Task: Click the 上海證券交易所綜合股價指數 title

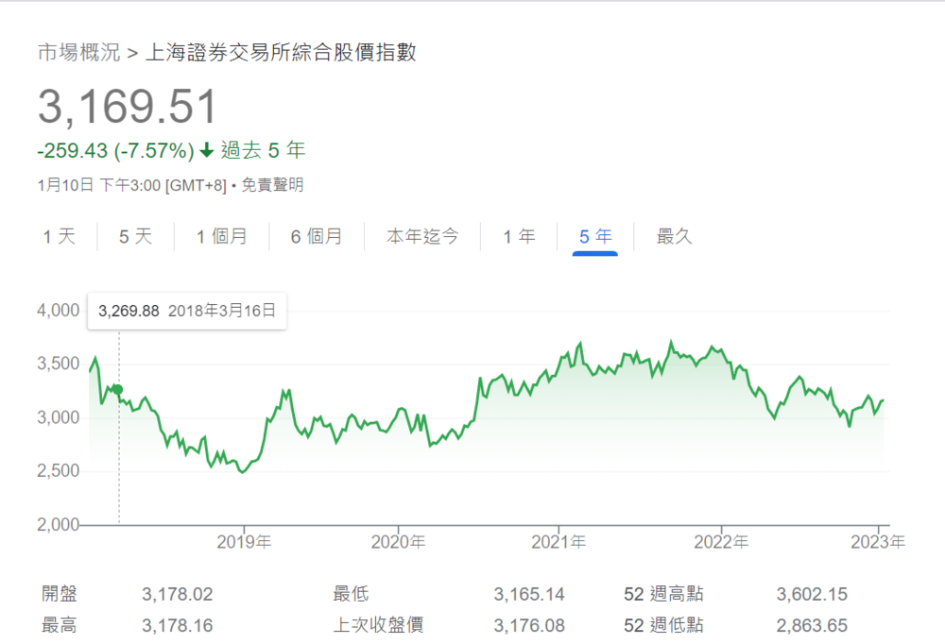Action: coord(281,53)
